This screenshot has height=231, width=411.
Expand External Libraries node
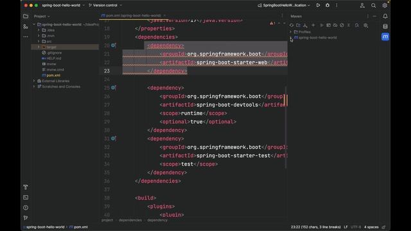click(x=34, y=81)
